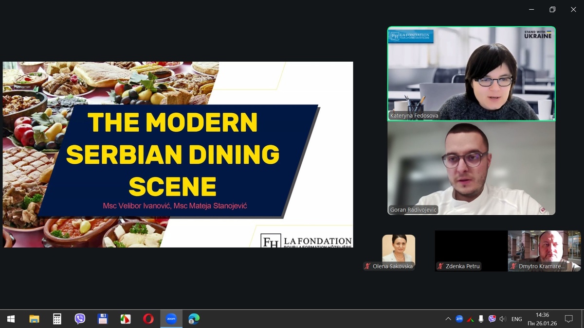Click muted mic icon beside Dmytro Kramare
584x328 pixels.
click(513, 266)
